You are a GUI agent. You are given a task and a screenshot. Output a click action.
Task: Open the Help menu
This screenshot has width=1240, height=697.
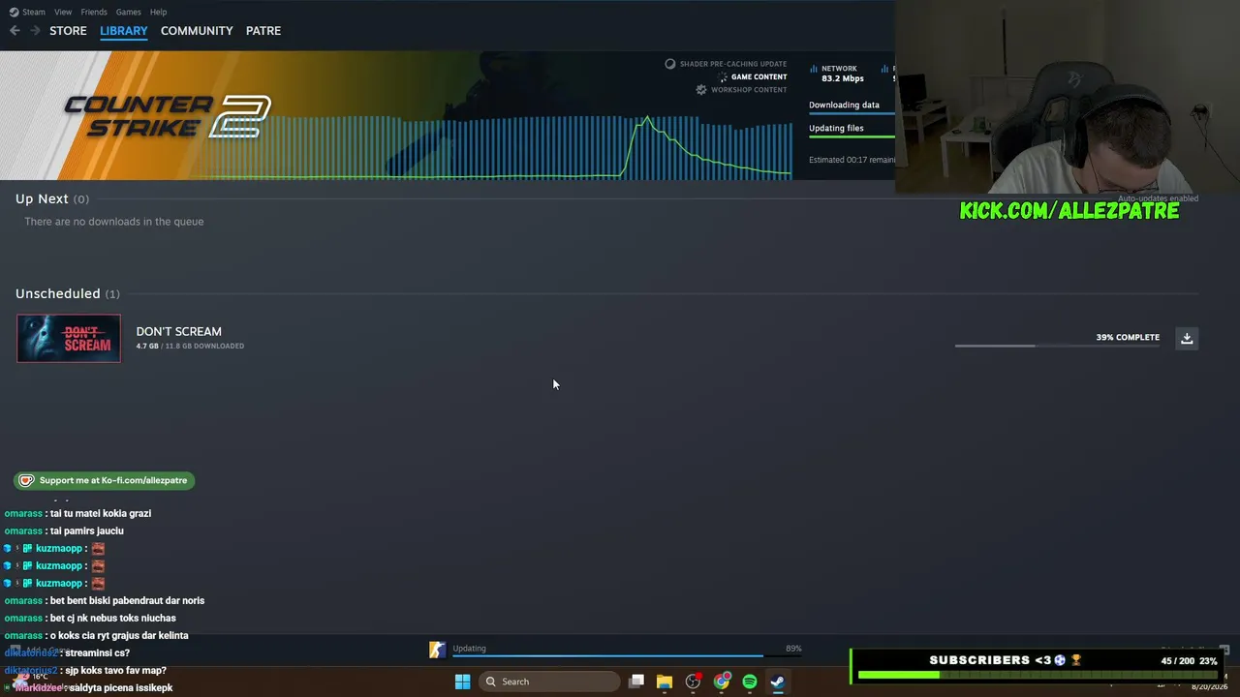click(159, 12)
